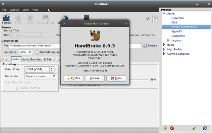The image size is (212, 133).
Task: Toggle Turbo First Pass checkbox
Action: 18,88
